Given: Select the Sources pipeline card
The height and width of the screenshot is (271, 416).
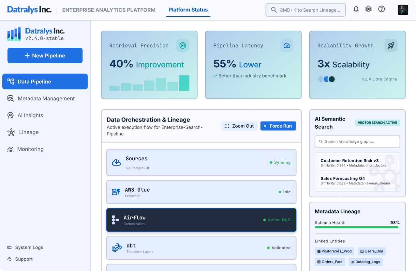Looking at the screenshot, I should 201,162.
